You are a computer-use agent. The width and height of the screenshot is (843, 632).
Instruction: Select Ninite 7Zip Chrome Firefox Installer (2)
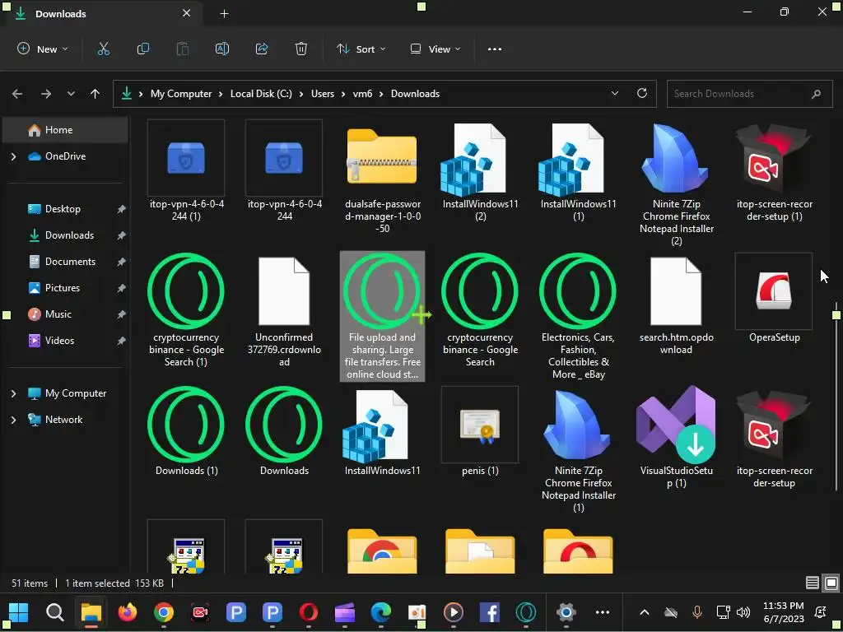(677, 184)
